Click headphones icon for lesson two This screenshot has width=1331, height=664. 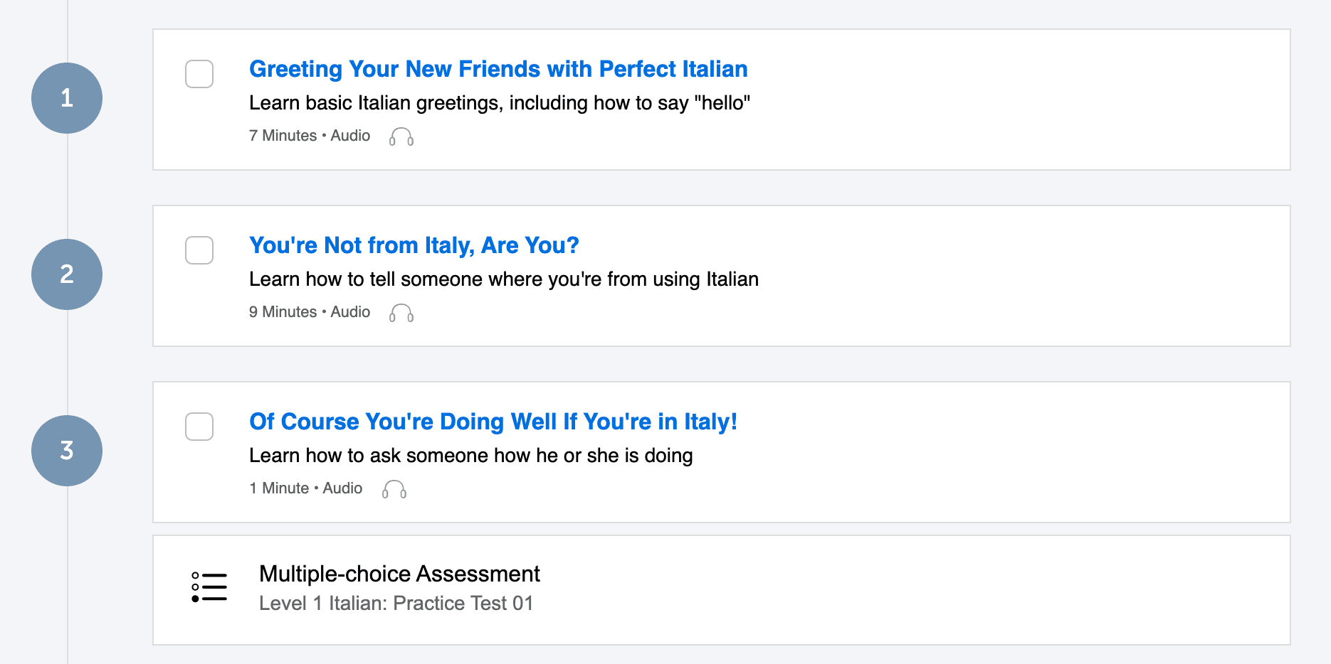[401, 313]
